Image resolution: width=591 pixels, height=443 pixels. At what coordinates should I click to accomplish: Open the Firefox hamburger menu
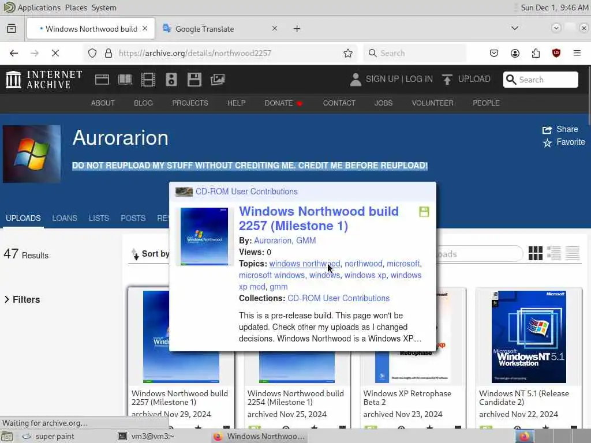click(x=577, y=53)
